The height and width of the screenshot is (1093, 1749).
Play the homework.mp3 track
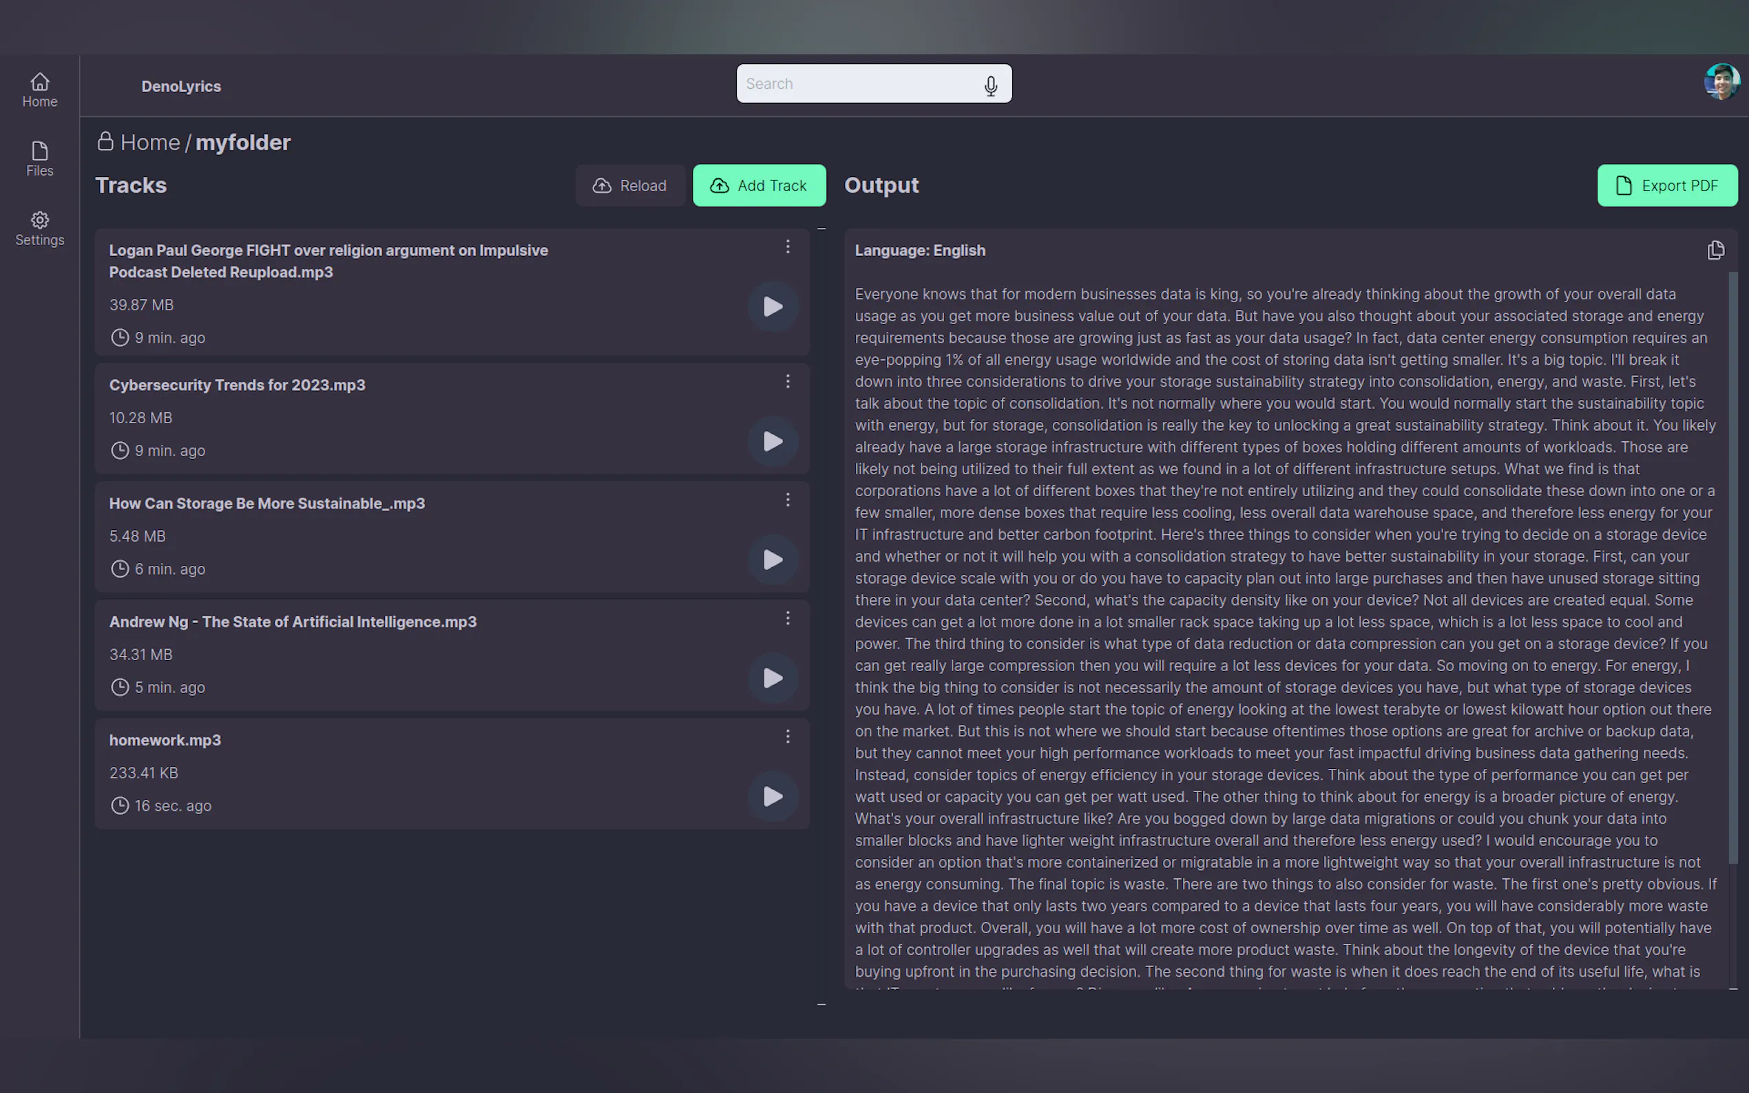(x=772, y=796)
